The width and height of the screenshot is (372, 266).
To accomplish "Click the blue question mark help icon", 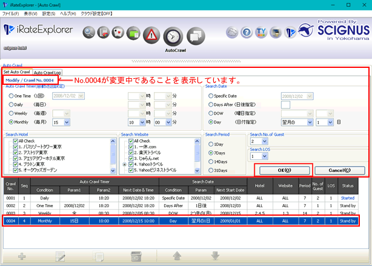I will (x=247, y=32).
